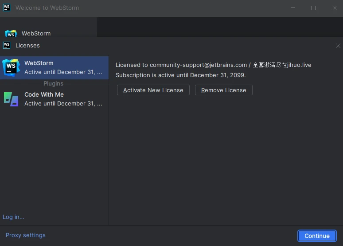Click the Continue button
The image size is (343, 246).
pos(317,236)
